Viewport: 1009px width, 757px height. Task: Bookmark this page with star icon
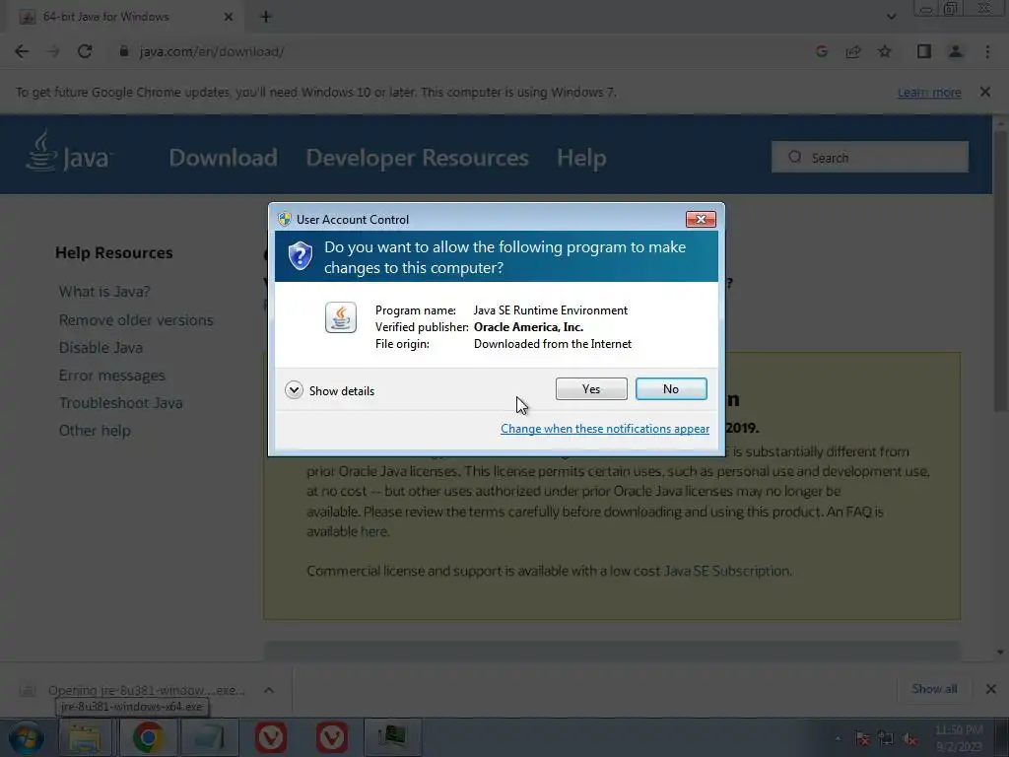[885, 51]
